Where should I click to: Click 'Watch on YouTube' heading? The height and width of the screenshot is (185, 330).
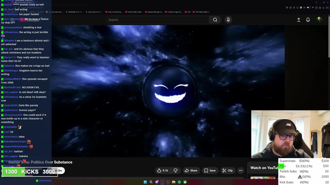[264, 168]
